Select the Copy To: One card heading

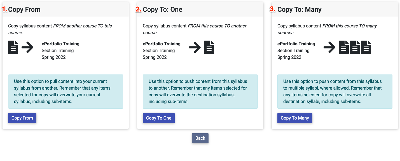tap(163, 10)
